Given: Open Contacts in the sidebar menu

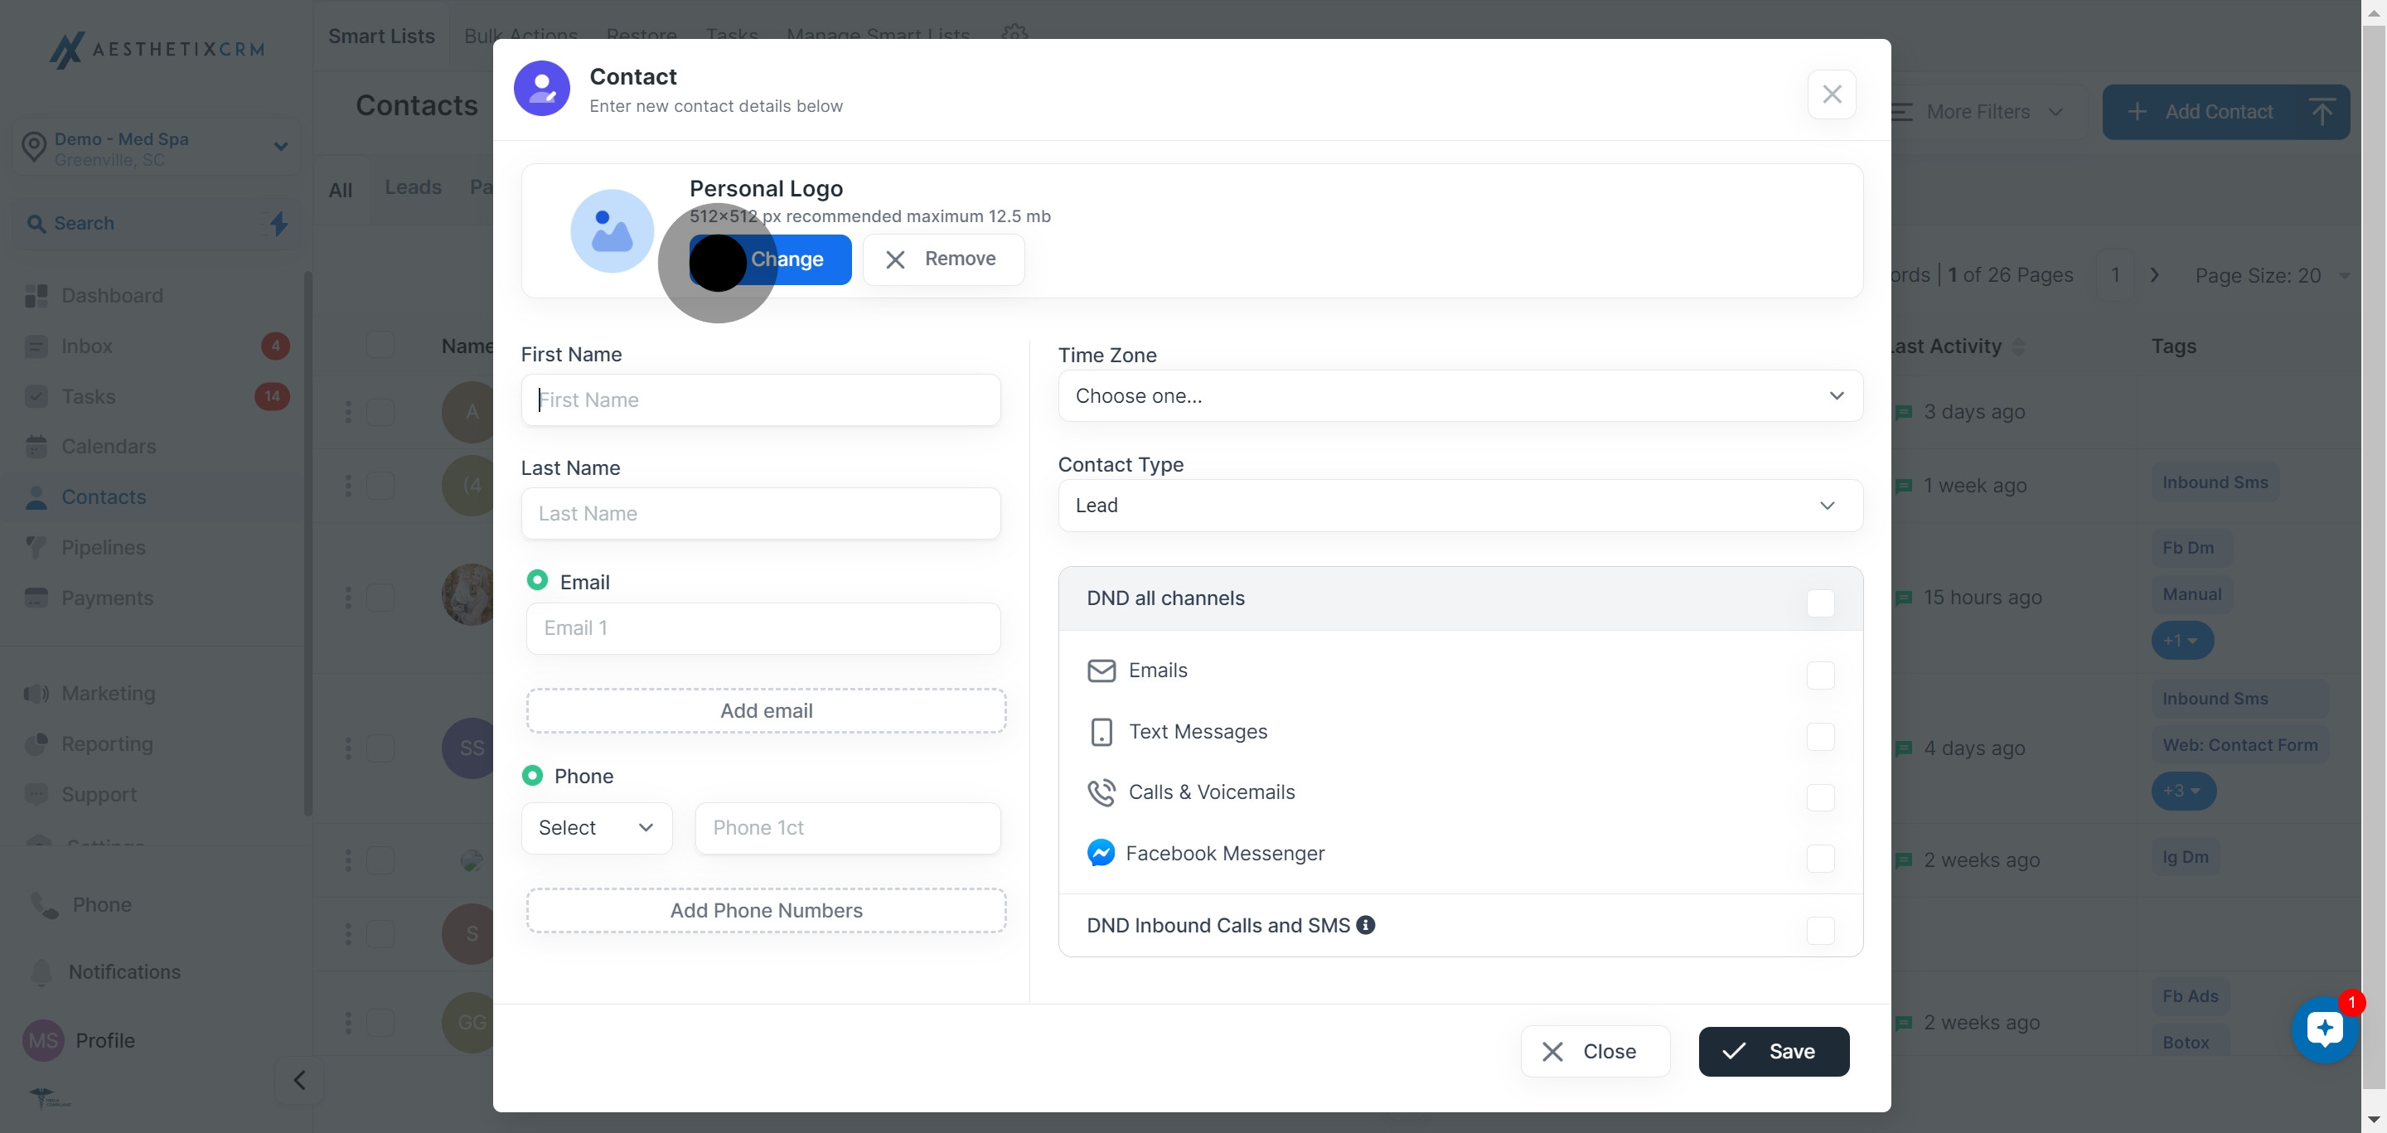Looking at the screenshot, I should click(x=103, y=497).
